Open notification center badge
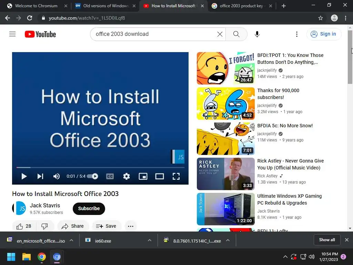The height and width of the screenshot is (265, 353). [343, 257]
